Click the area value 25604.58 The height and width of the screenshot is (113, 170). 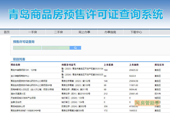[x=134, y=81]
